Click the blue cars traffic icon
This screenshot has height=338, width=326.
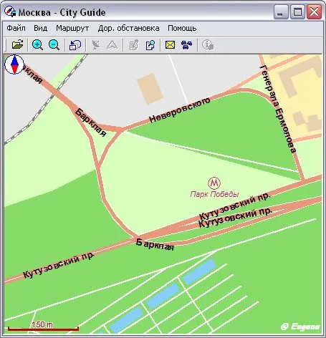pos(187,45)
